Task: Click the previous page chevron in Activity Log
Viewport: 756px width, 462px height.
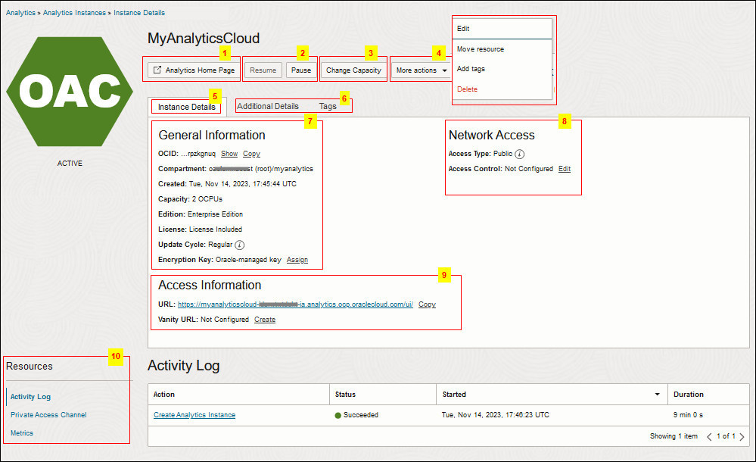Action: (709, 436)
